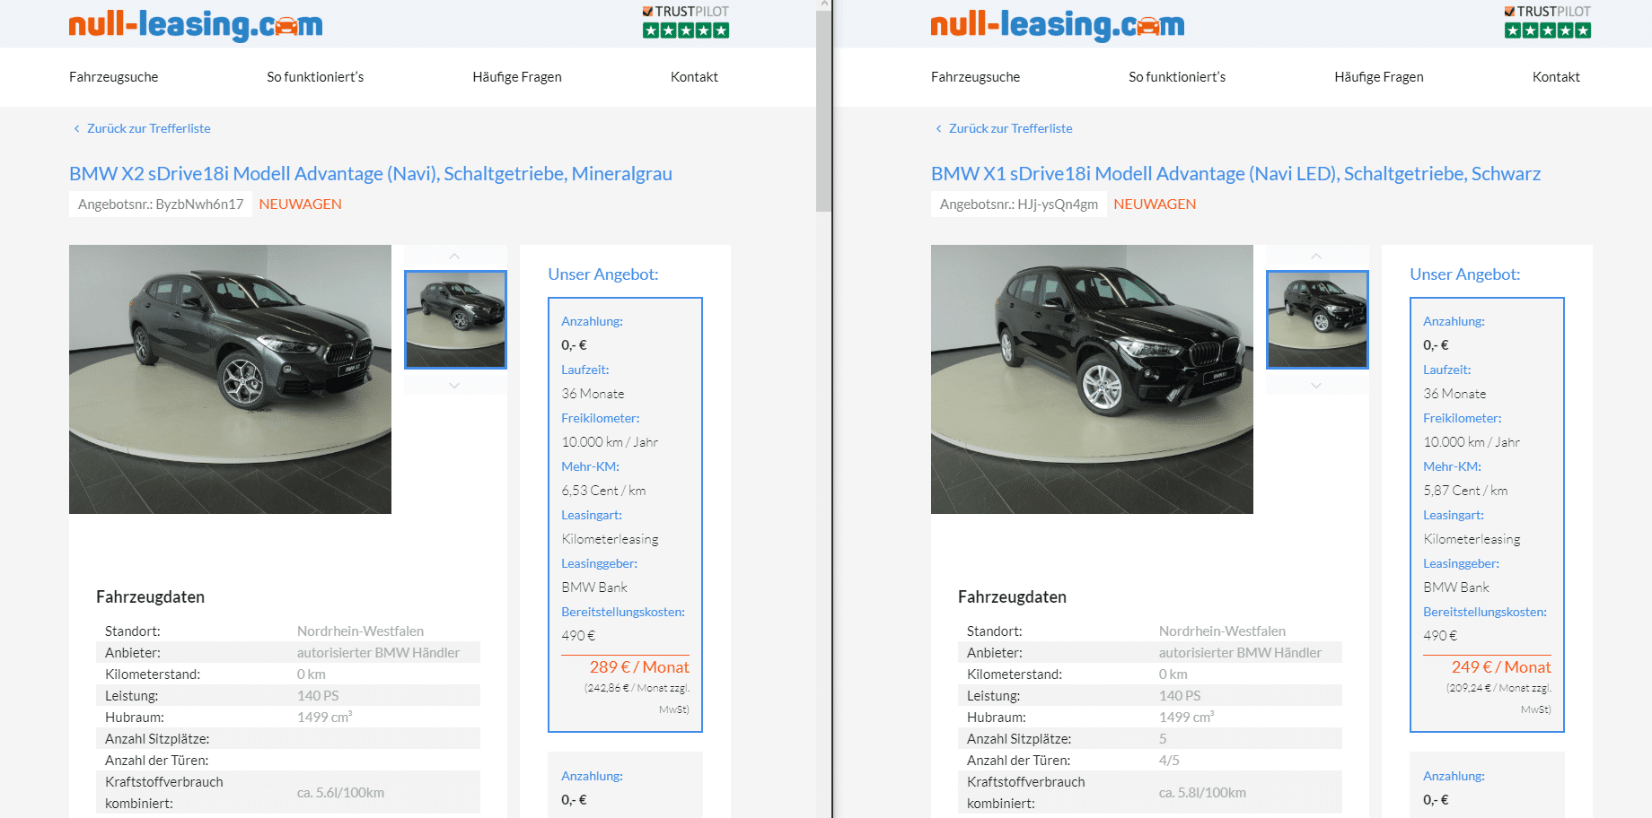Click NEUWAGEN tag on BMW X1 offer
1652x818 pixels.
[1155, 204]
